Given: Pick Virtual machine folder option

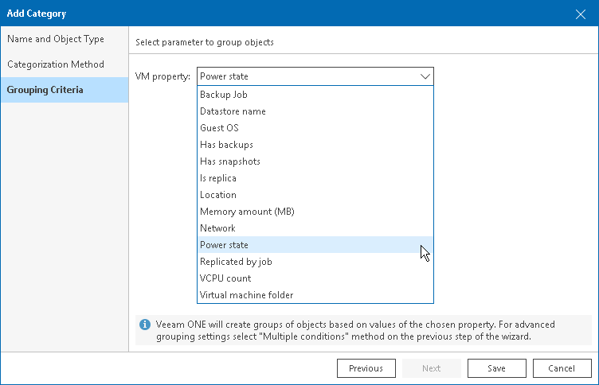Looking at the screenshot, I should (246, 295).
